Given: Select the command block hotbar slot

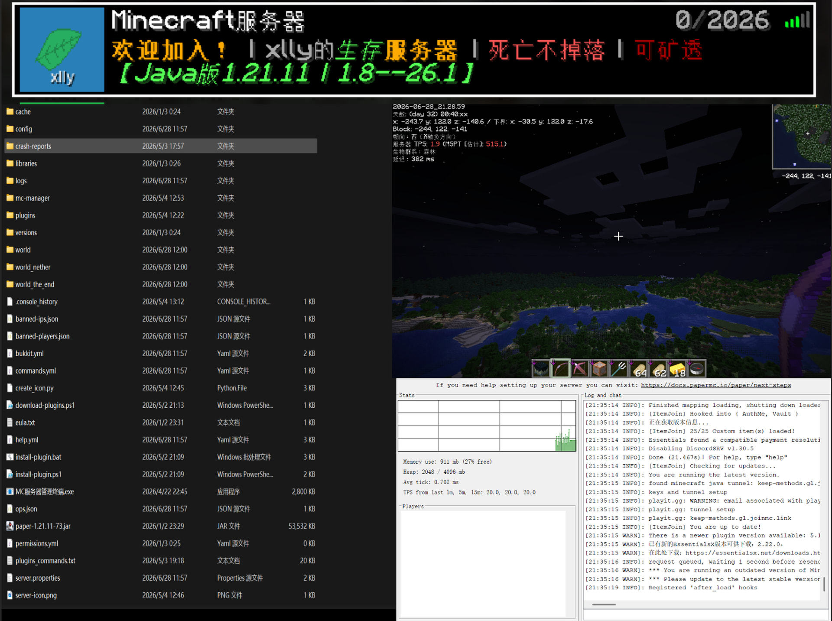Looking at the screenshot, I should pos(599,369).
